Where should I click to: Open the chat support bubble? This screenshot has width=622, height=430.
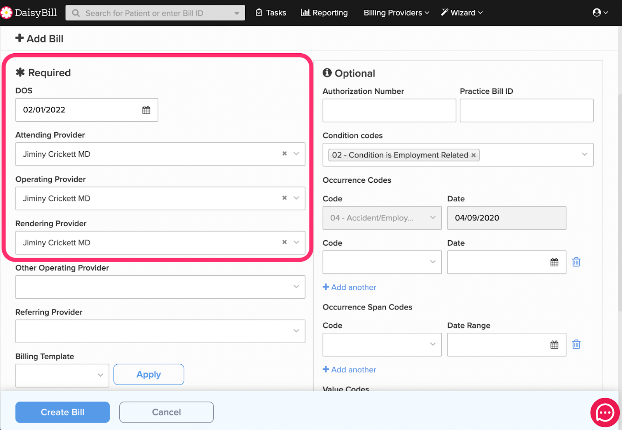605,413
